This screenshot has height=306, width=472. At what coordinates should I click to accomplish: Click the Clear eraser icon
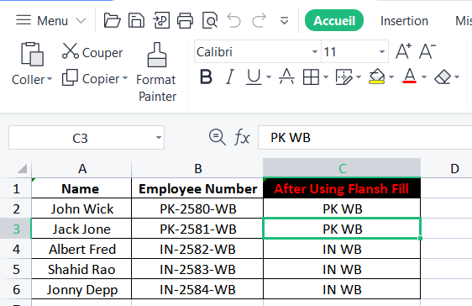pyautogui.click(x=443, y=77)
